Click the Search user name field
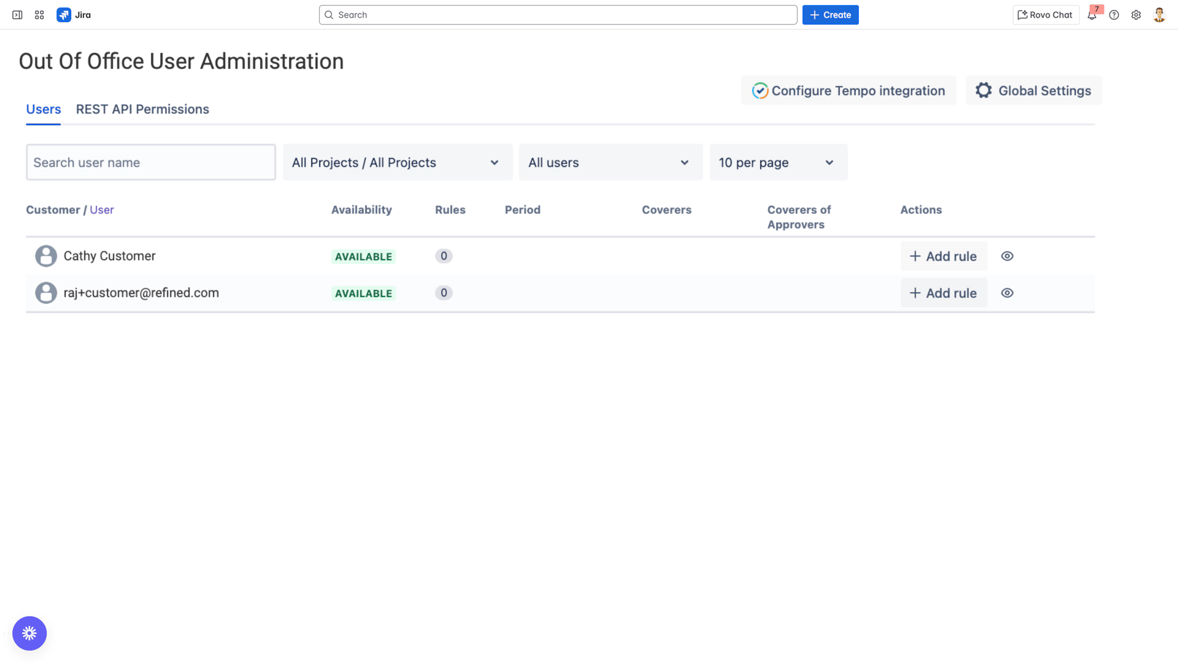This screenshot has width=1178, height=663. point(150,163)
